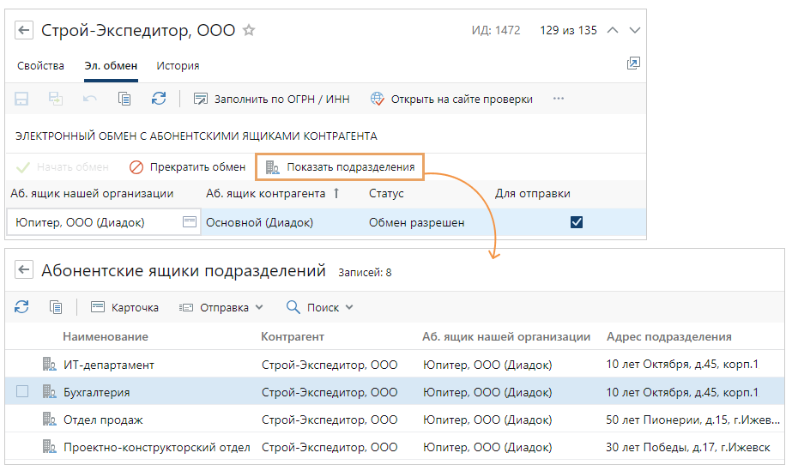Mark Строй-Экспедитор as favorite with star
The image size is (792, 471).
pyautogui.click(x=249, y=30)
